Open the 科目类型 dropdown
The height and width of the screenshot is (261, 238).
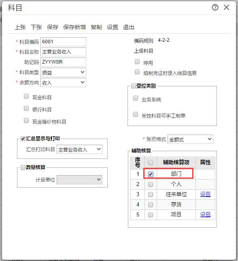(x=63, y=73)
